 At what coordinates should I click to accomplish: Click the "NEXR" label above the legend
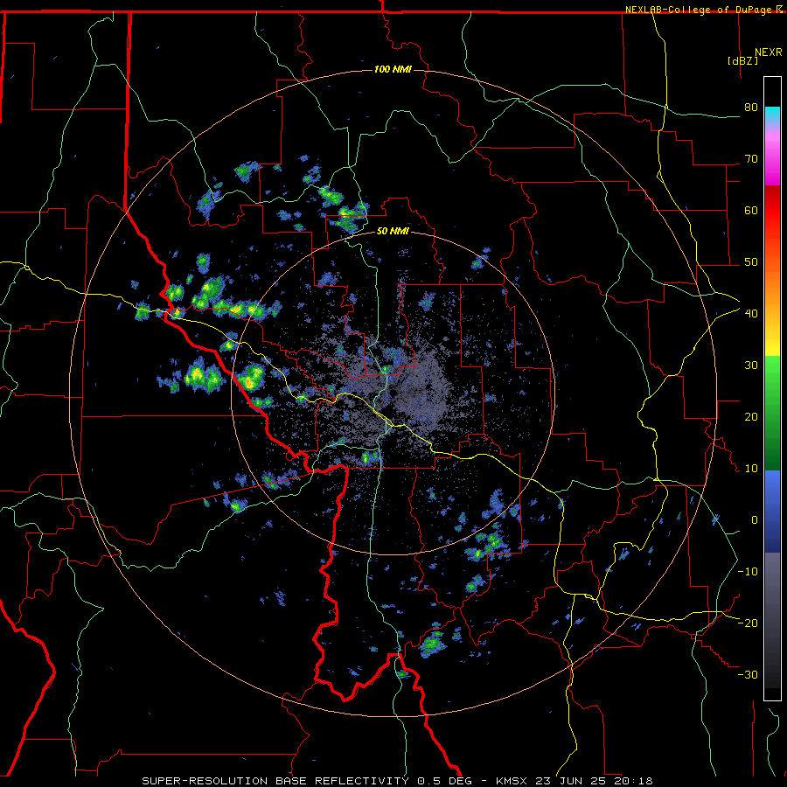(769, 52)
